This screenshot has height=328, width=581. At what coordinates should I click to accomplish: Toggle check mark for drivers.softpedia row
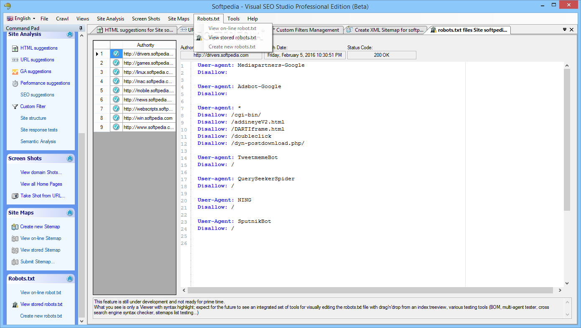click(116, 54)
